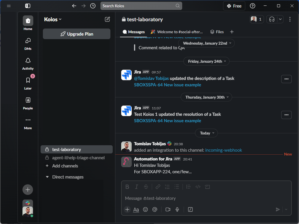
Task: Open Friday, January 24th date dropdown
Action: (x=206, y=61)
